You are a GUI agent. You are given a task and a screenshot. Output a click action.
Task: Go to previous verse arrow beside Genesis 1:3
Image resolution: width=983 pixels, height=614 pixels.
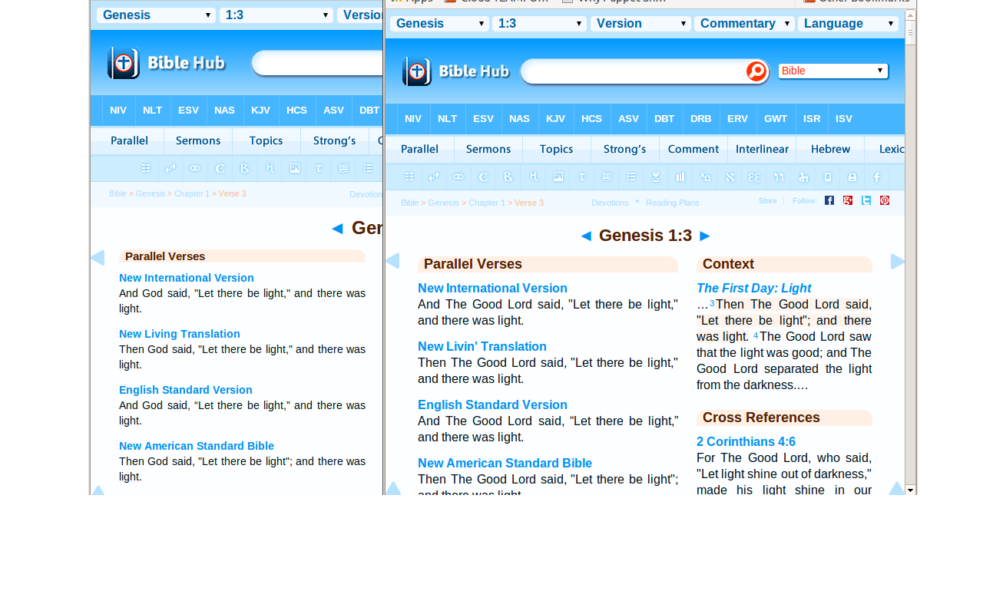(x=586, y=236)
